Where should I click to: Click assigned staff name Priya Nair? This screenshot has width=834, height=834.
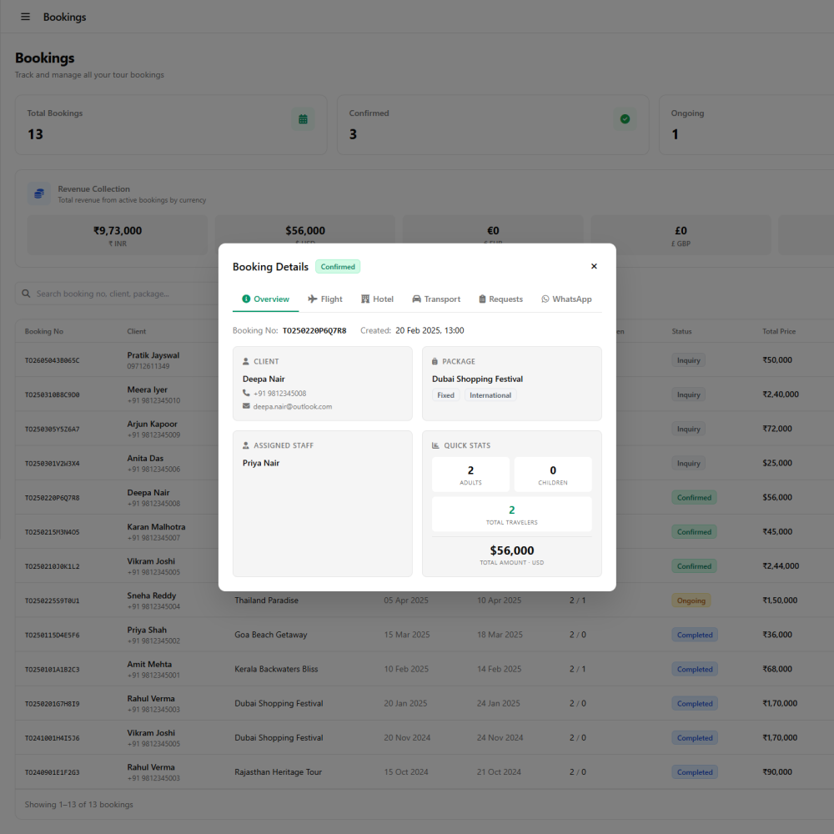tap(260, 463)
